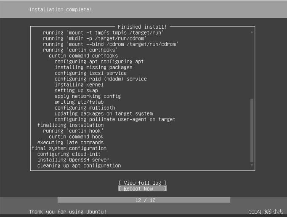This screenshot has width=287, height=218.
Task: Click the scroll up arrow in log box
Action: (x=252, y=32)
